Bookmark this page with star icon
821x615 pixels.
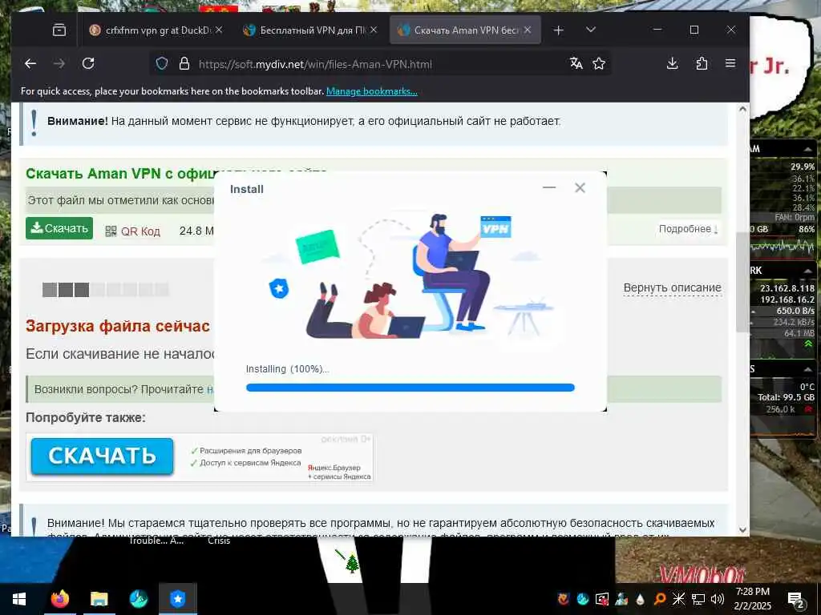click(598, 64)
